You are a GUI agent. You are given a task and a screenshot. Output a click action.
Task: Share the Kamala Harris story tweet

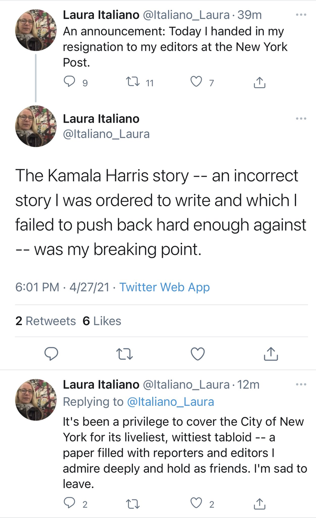270,354
